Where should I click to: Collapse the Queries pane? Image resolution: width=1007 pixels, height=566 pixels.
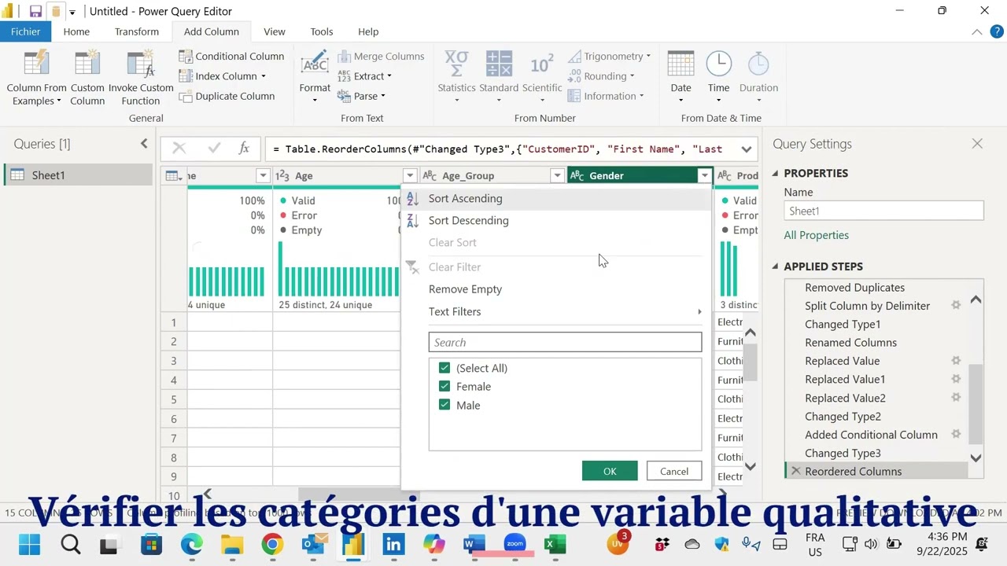click(144, 143)
